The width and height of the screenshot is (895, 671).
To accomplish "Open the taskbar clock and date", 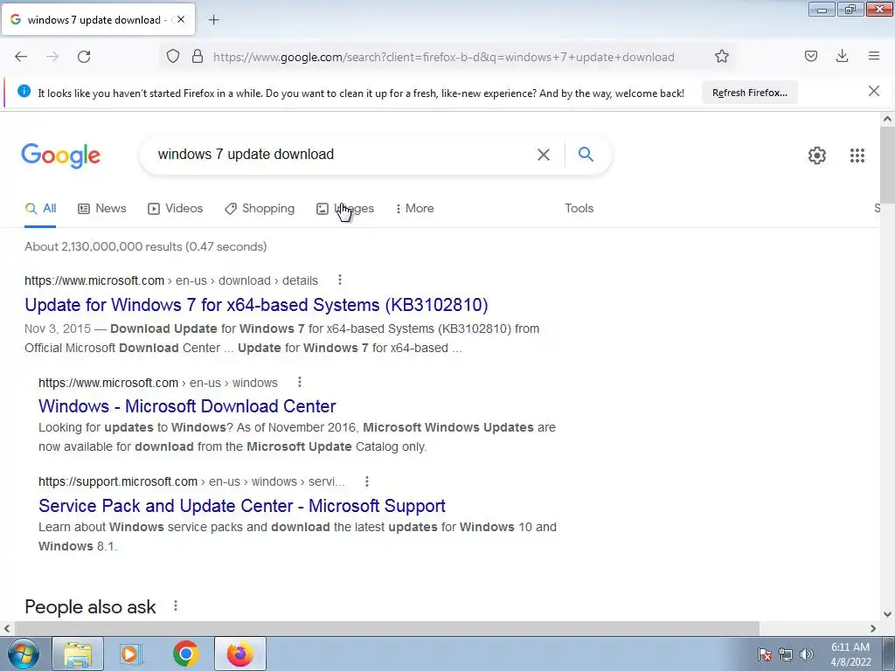I will coord(850,654).
